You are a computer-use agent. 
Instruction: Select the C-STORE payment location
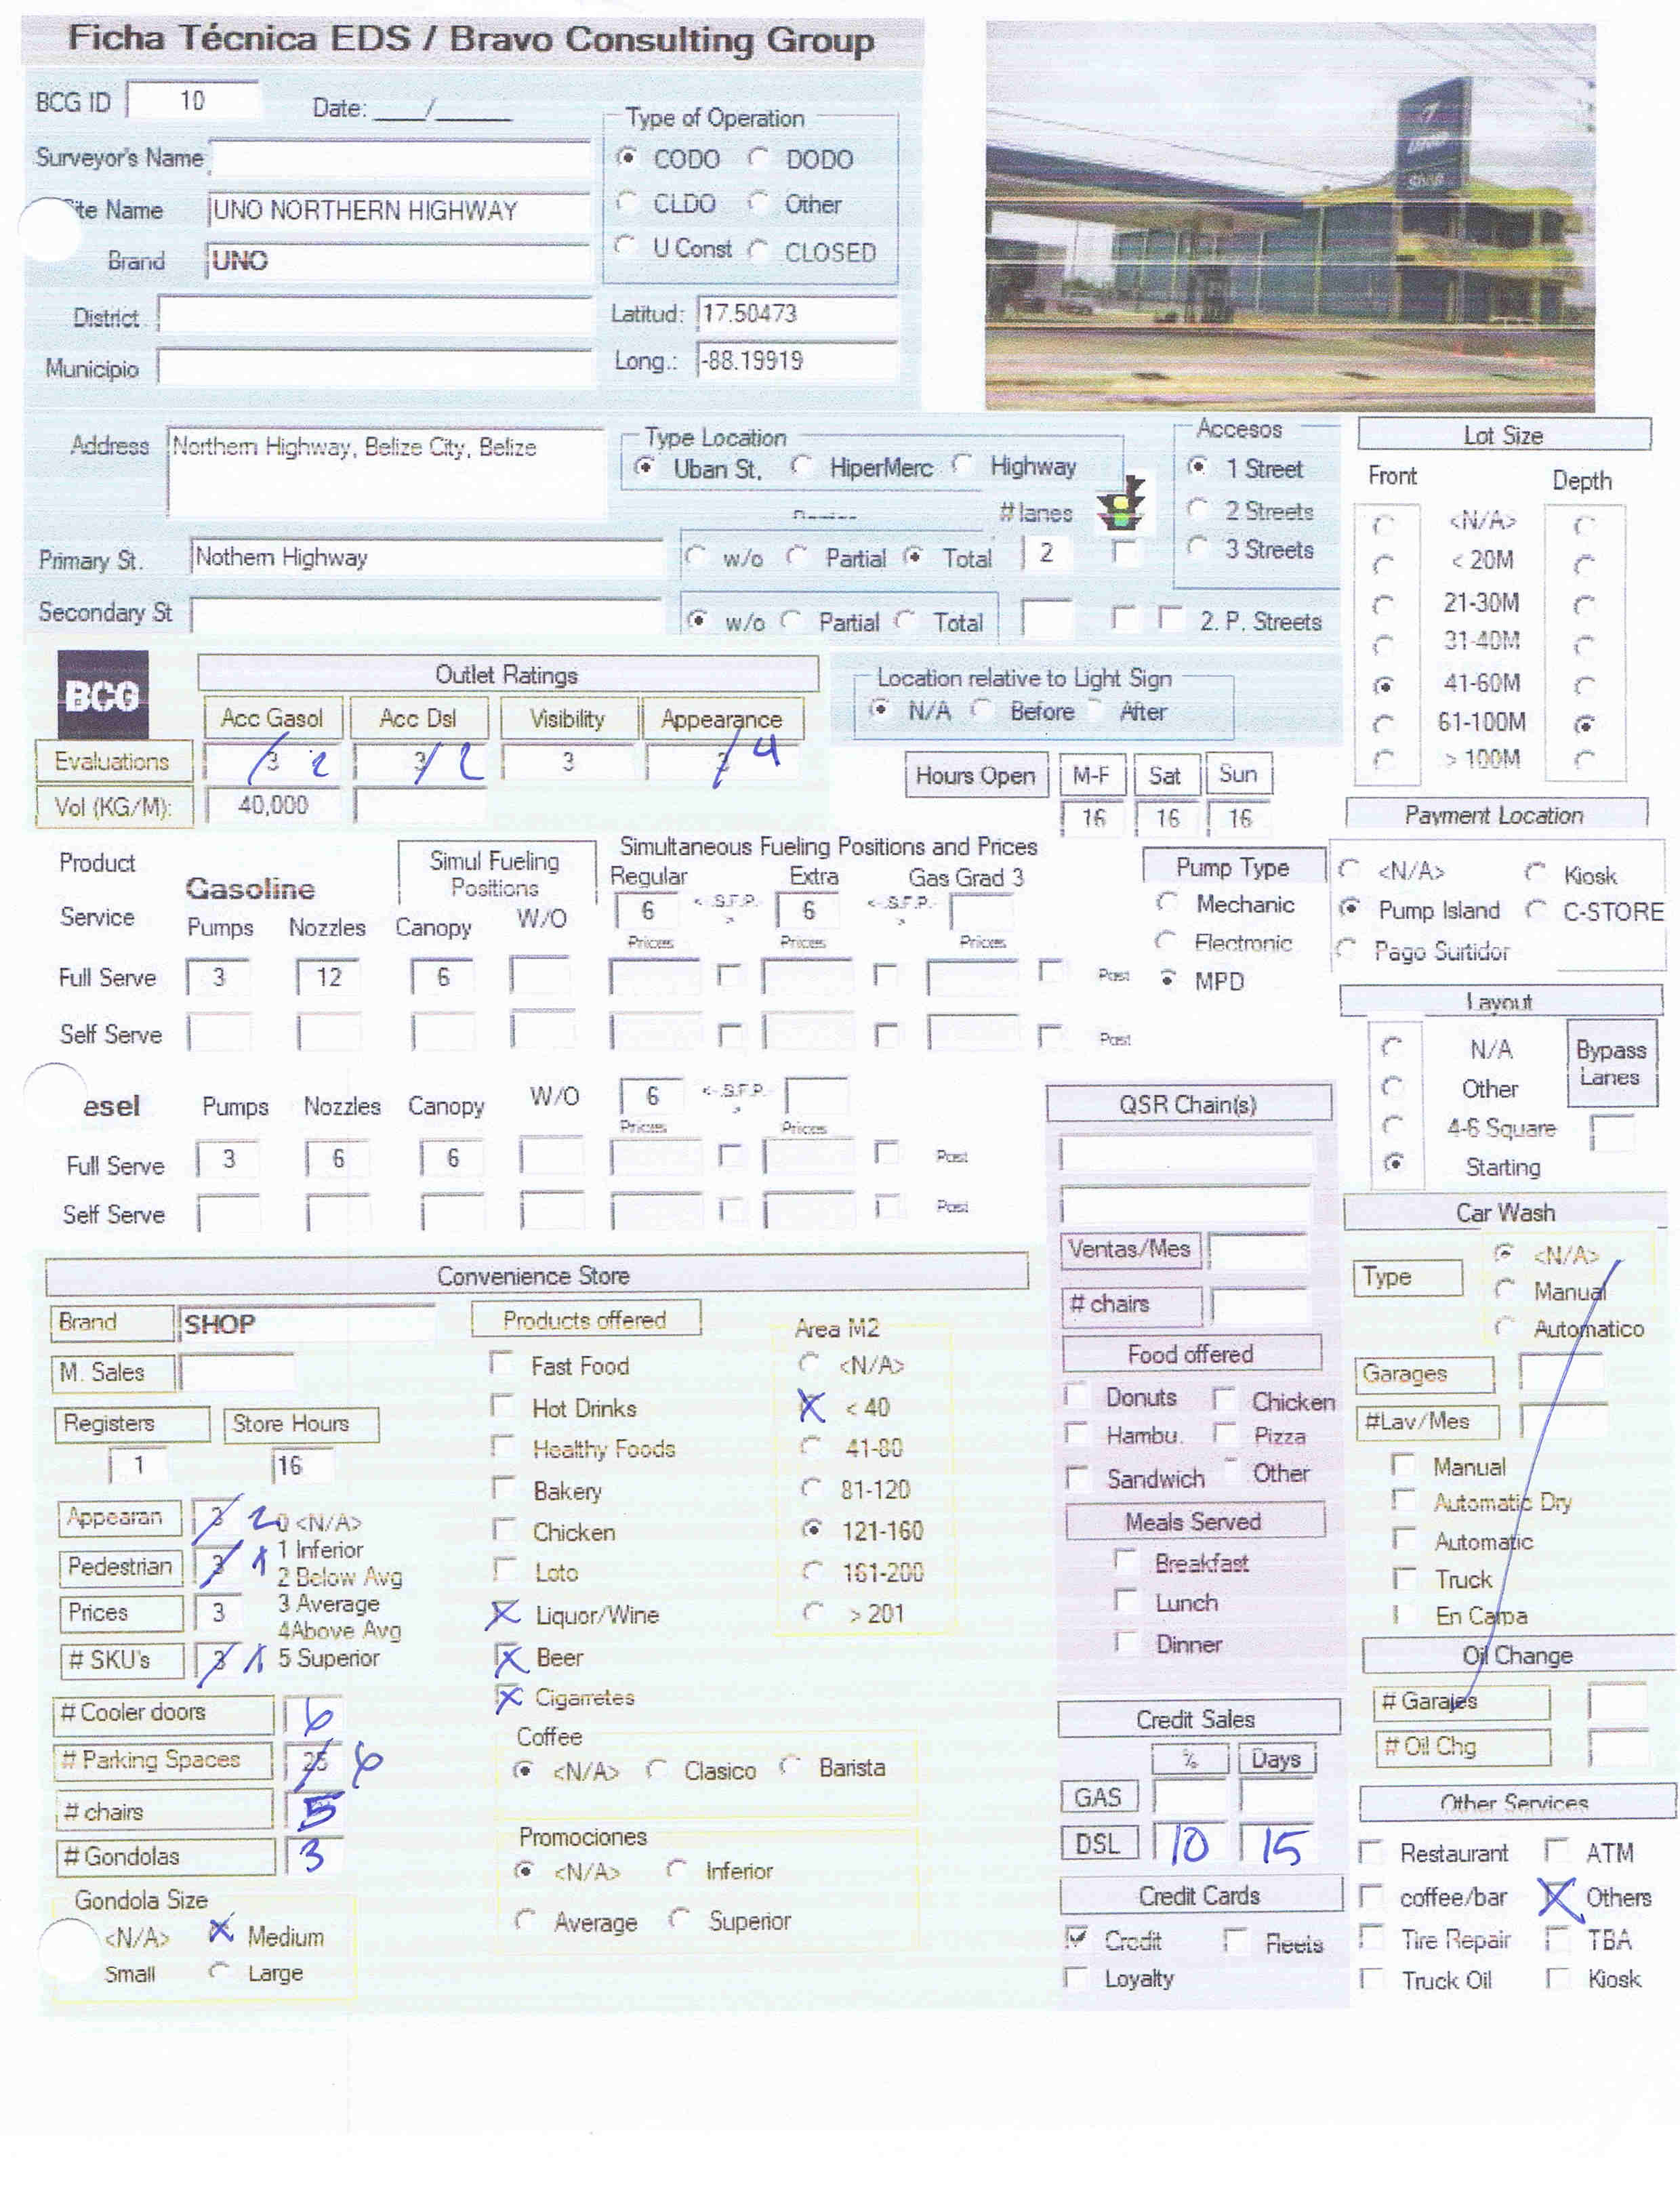(x=1537, y=910)
